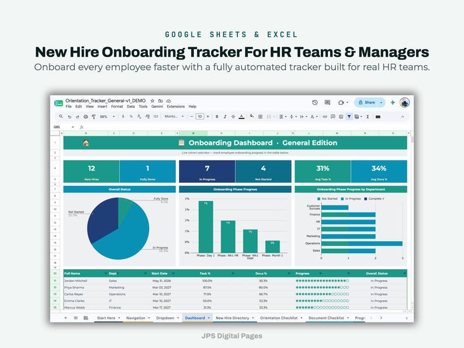Viewport: 464px width, 348px height.
Task: Switch to the Document Checklist tab
Action: (x=326, y=318)
